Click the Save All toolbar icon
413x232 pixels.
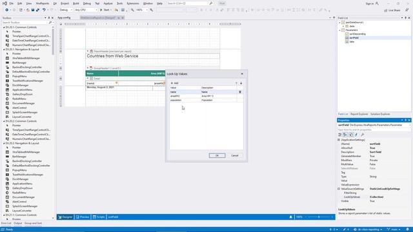37,10
